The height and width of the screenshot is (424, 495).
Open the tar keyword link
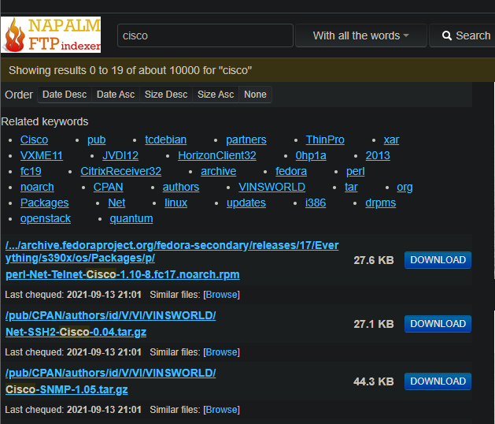(351, 188)
